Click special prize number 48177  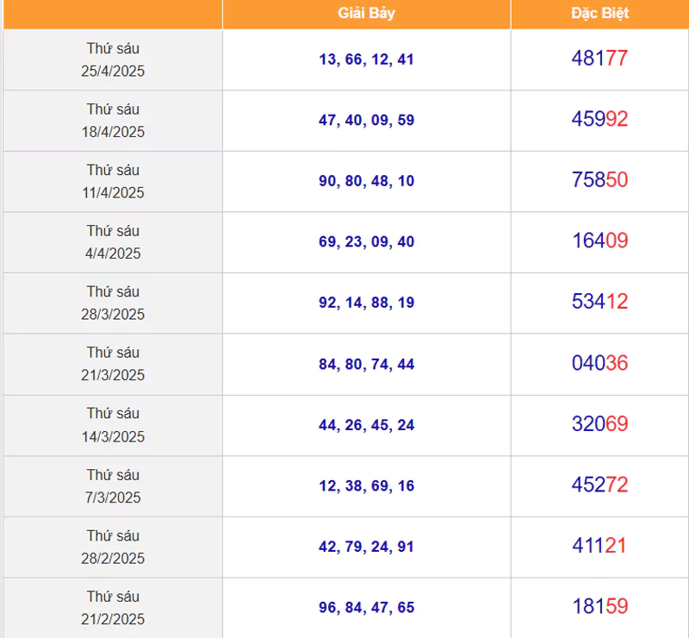point(599,59)
